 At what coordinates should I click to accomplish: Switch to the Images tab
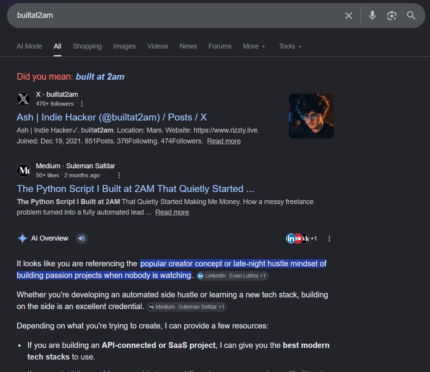click(124, 46)
